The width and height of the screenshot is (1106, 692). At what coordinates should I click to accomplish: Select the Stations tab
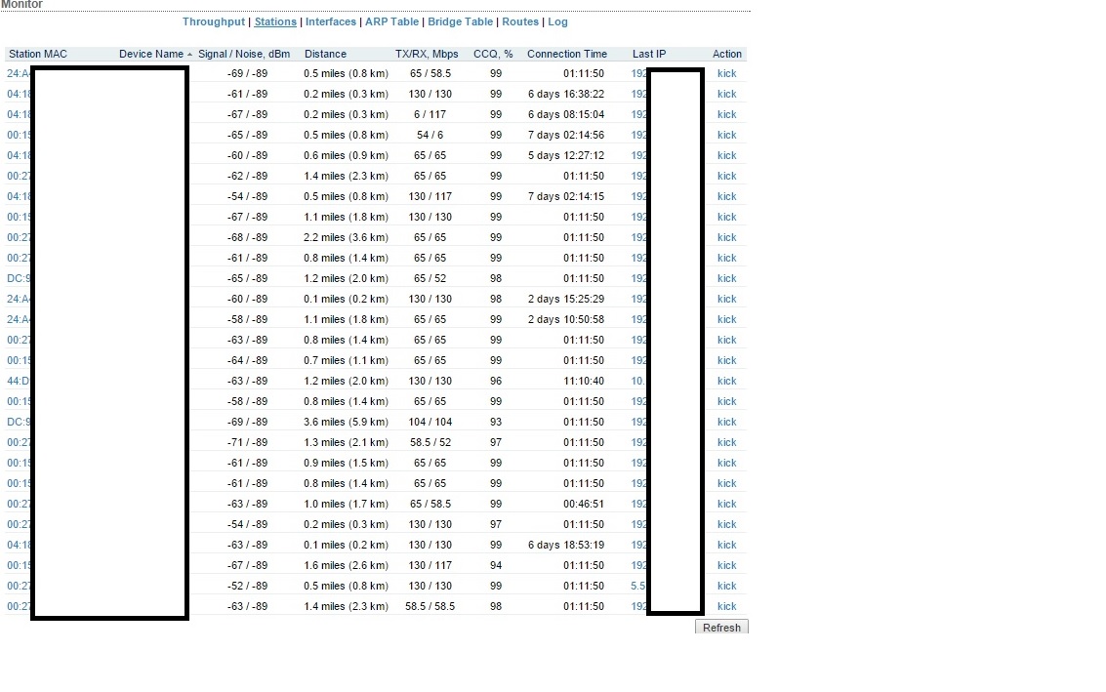pyautogui.click(x=275, y=21)
